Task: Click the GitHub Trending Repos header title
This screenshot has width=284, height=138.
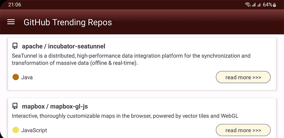Action: (68, 22)
